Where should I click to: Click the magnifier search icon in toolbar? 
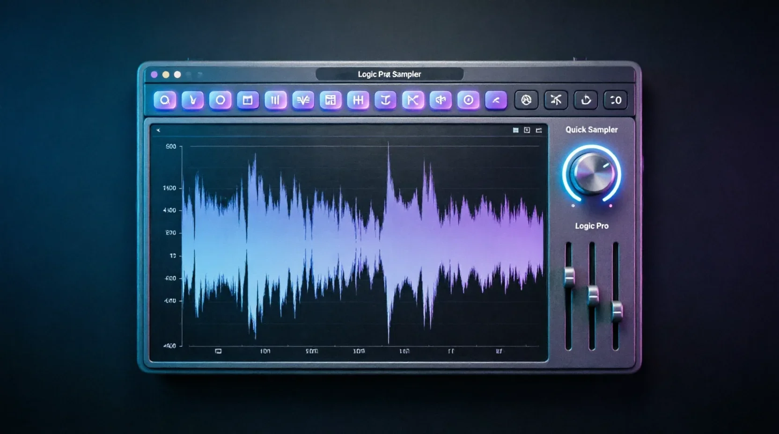point(165,100)
